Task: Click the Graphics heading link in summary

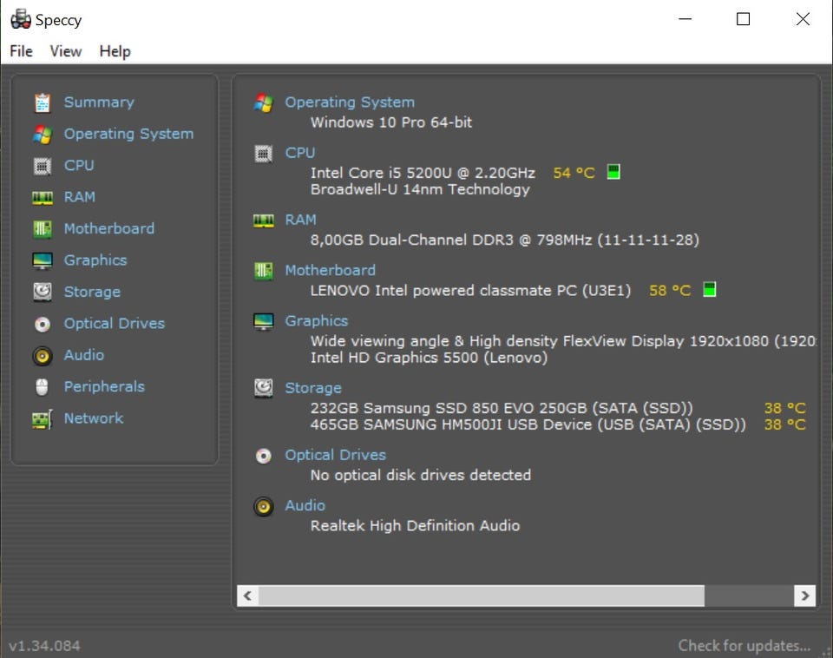Action: point(316,321)
